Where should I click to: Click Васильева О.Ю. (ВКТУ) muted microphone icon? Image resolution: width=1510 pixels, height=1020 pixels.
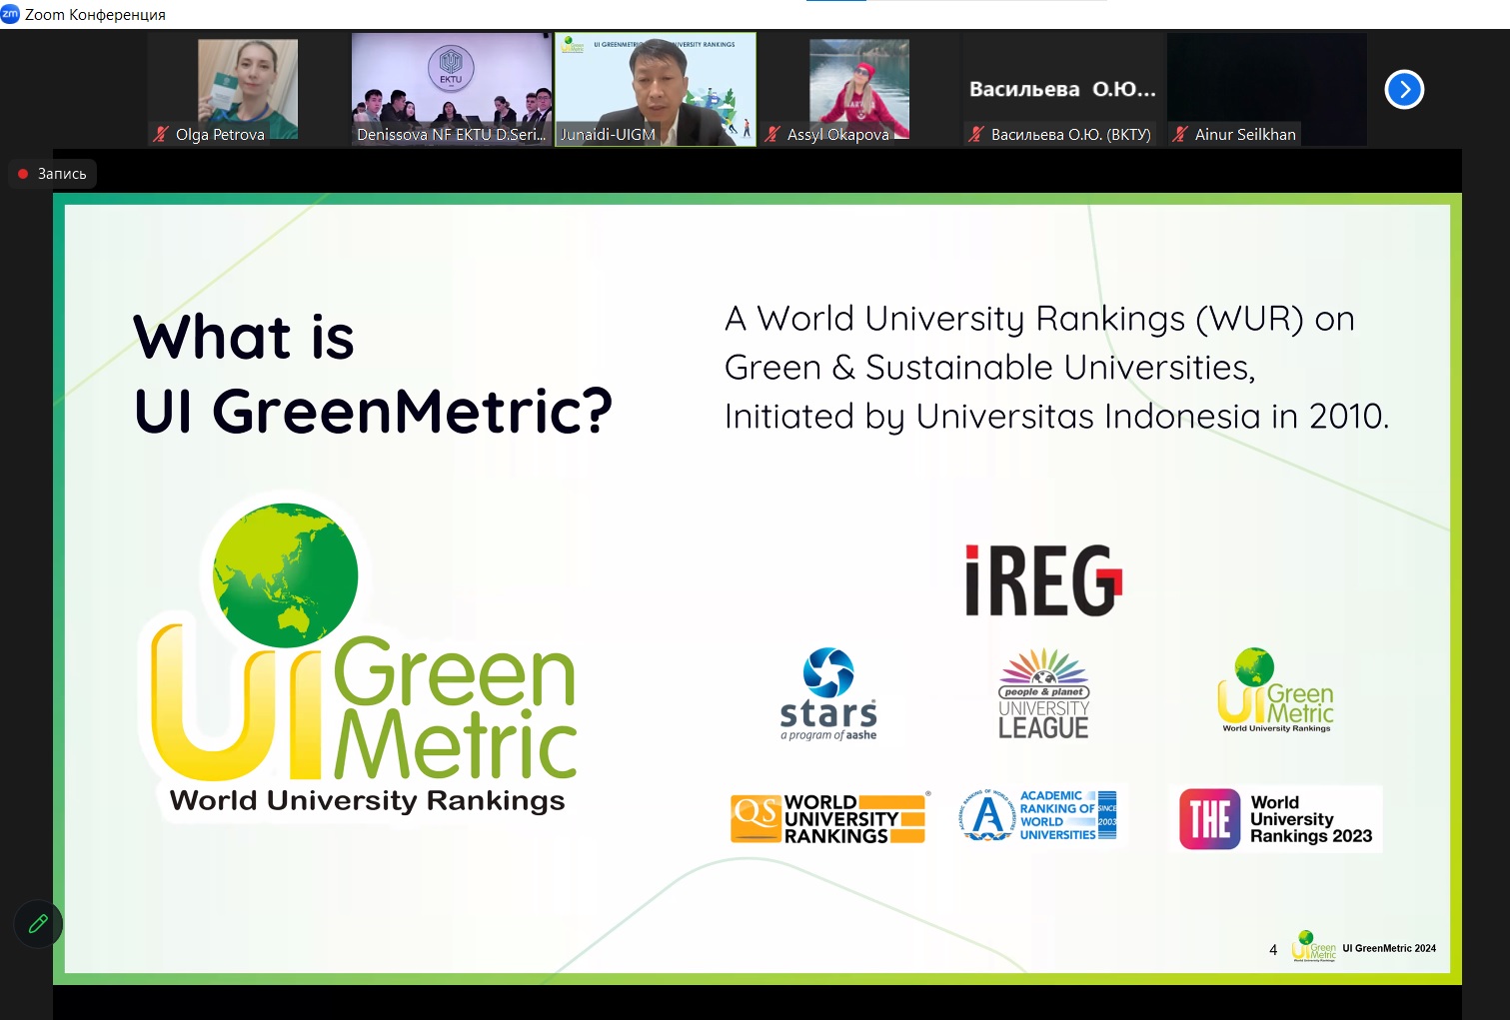click(976, 134)
